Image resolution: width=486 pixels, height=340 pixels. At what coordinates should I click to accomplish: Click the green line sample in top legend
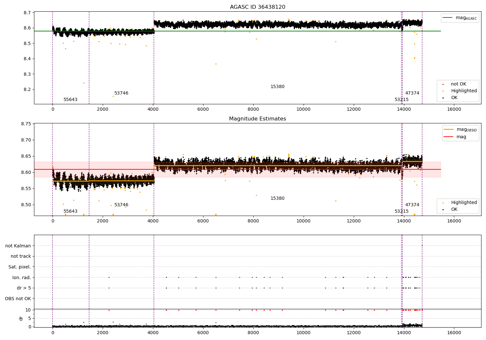447,18
